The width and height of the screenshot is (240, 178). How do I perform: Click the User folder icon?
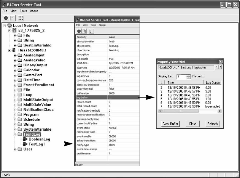(x=20, y=149)
